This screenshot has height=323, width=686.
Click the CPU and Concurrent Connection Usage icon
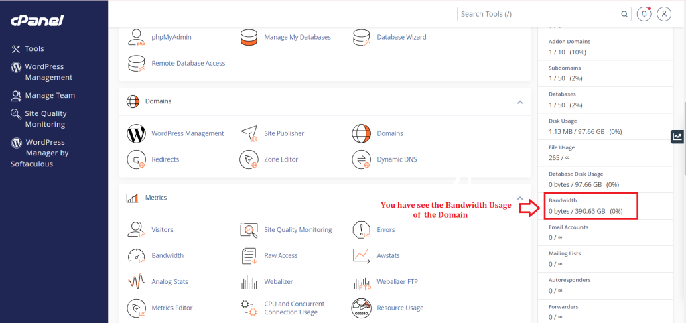(249, 308)
